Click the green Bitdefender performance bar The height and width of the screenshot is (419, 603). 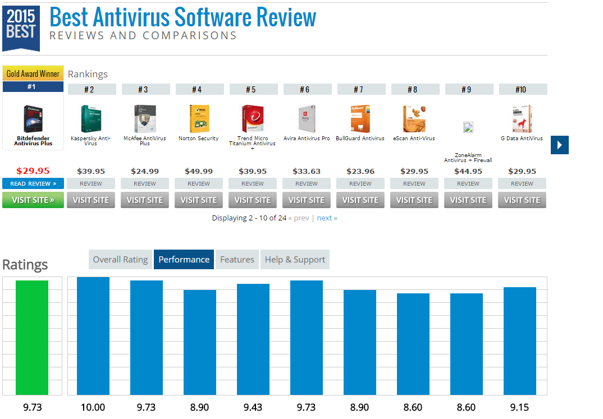32,338
